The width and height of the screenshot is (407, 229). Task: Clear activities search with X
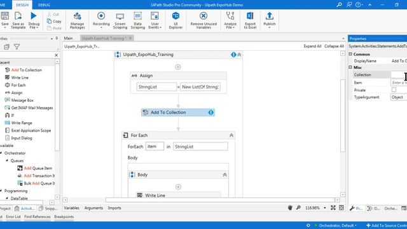point(57,55)
